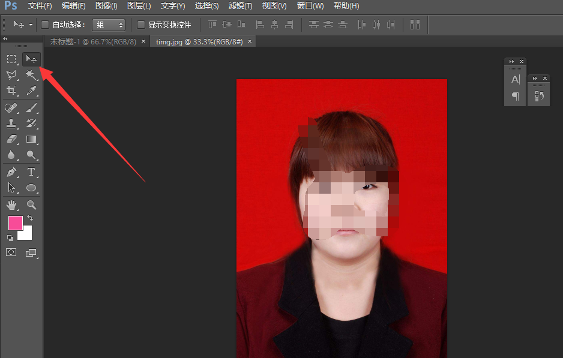Toggle Quick Mask mode button
This screenshot has height=358, width=563.
click(x=11, y=252)
